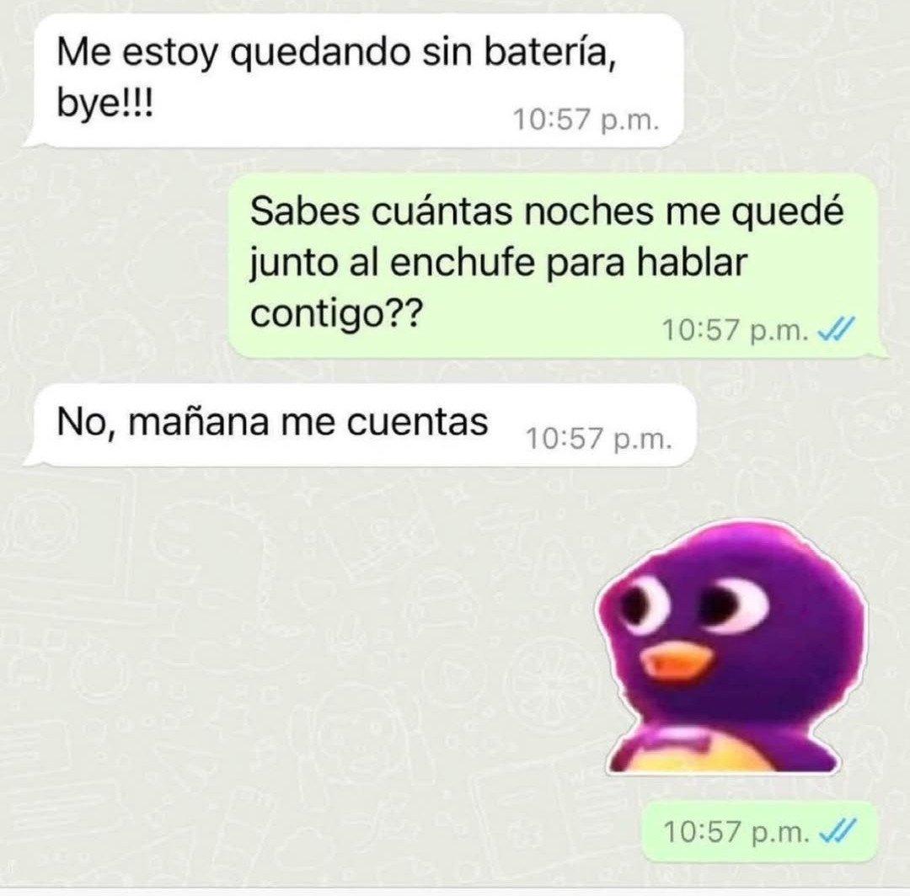Select the "Me estoy quedando sin batería" message
This screenshot has height=896, width=910.
[354, 81]
